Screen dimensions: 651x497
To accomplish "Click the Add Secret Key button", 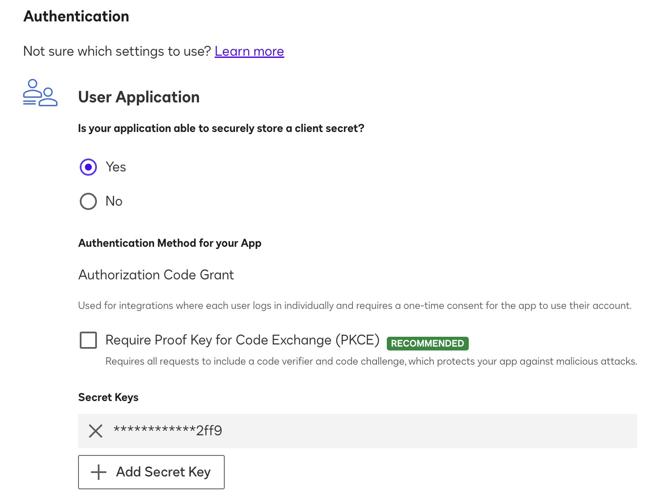I will [151, 472].
